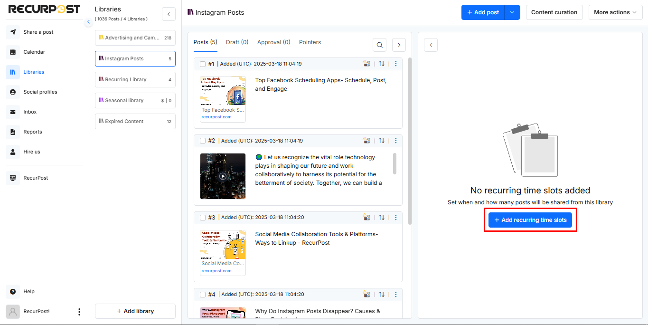Open the RecurPost! account three-dot menu
This screenshot has height=325, width=648.
[79, 312]
